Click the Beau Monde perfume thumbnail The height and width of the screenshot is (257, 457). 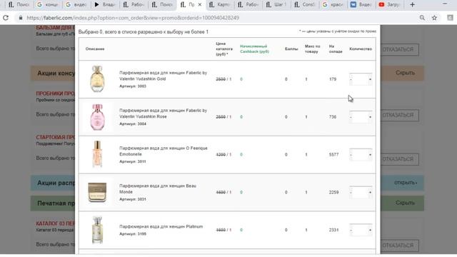97,192
